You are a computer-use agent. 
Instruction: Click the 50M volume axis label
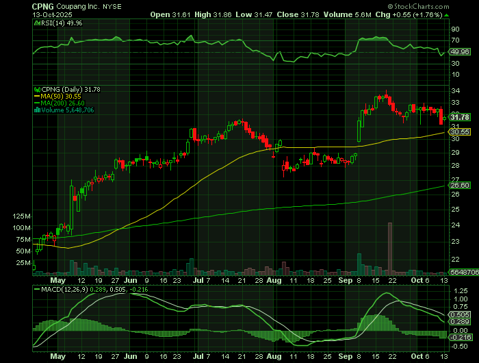click(23, 251)
